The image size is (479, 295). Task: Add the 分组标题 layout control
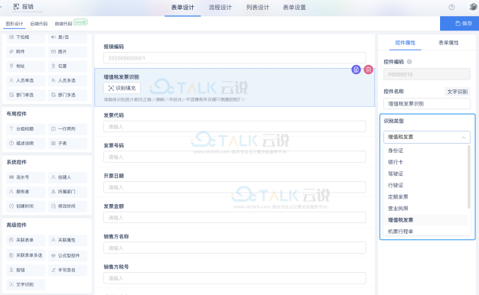pyautogui.click(x=26, y=128)
